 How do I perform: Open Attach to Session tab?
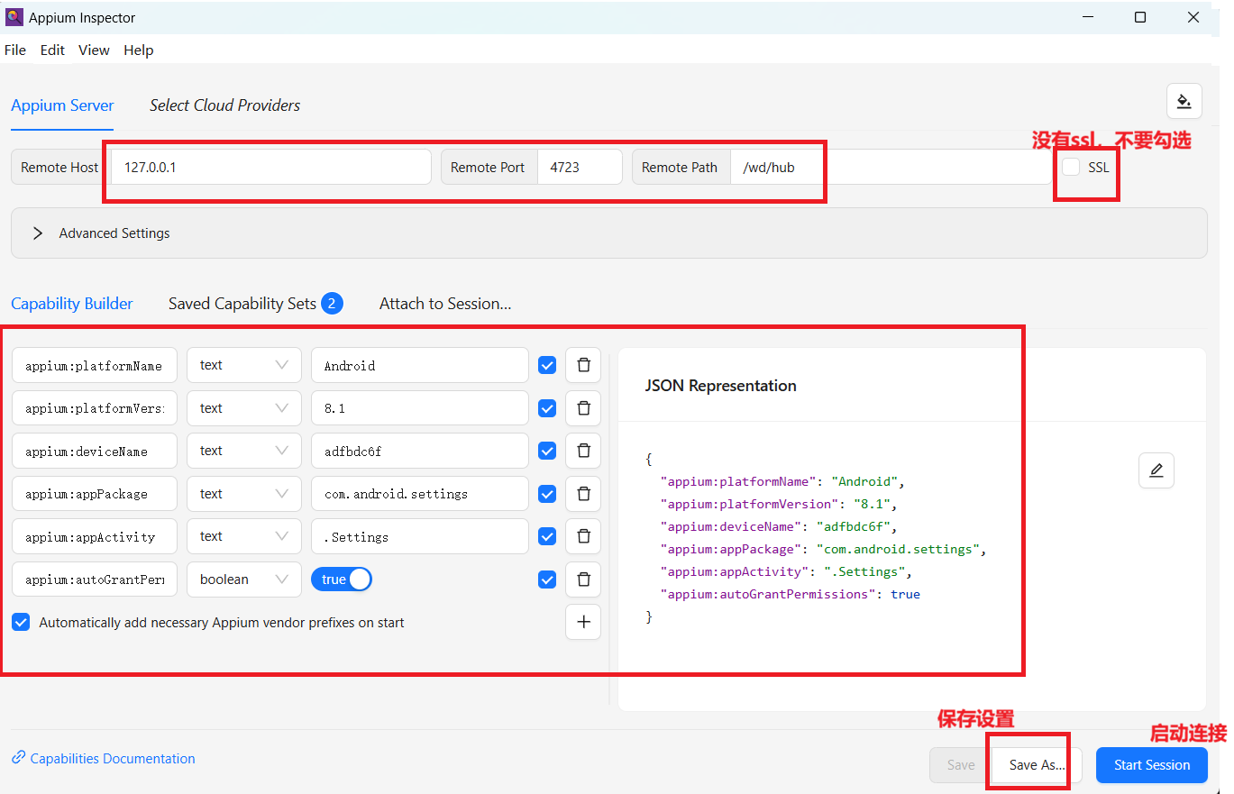(445, 304)
